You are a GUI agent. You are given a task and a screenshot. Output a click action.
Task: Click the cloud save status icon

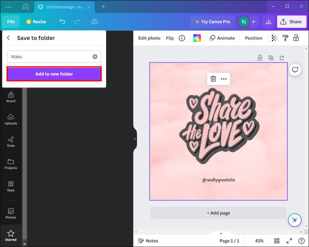pyautogui.click(x=94, y=22)
